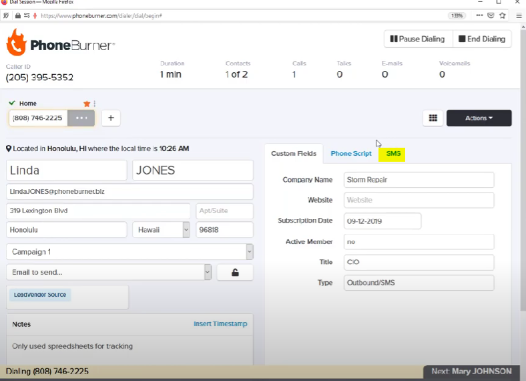Image resolution: width=526 pixels, height=381 pixels.
Task: Click the email address field
Action: 129,192
